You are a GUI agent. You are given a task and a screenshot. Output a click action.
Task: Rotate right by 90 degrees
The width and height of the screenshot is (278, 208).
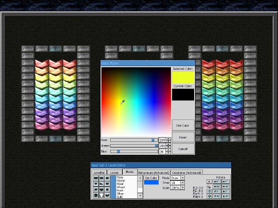tap(225, 186)
